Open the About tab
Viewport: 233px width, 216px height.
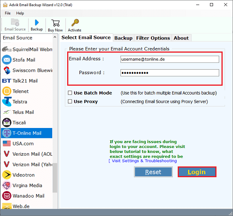click(x=181, y=38)
